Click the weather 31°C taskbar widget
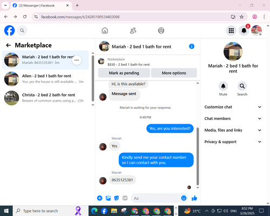 point(192,211)
